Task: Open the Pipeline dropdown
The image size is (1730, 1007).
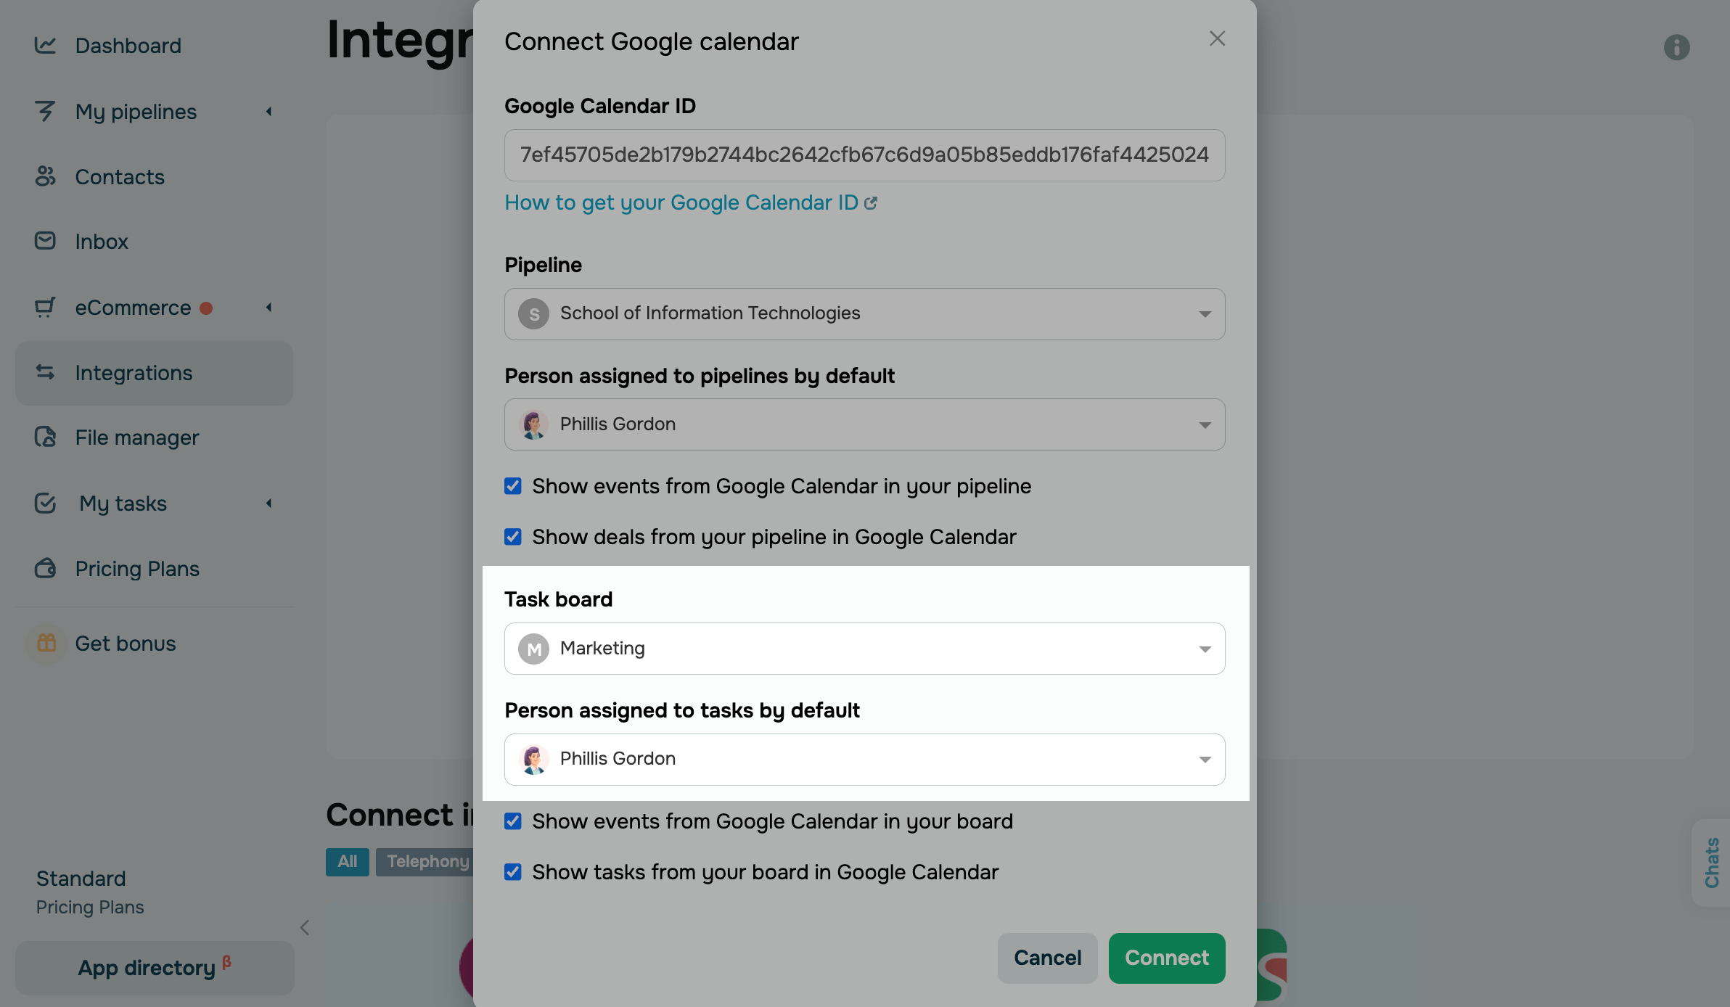Action: point(864,314)
